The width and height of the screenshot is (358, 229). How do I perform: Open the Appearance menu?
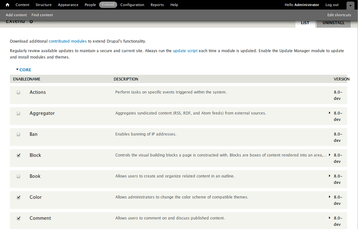pyautogui.click(x=68, y=5)
